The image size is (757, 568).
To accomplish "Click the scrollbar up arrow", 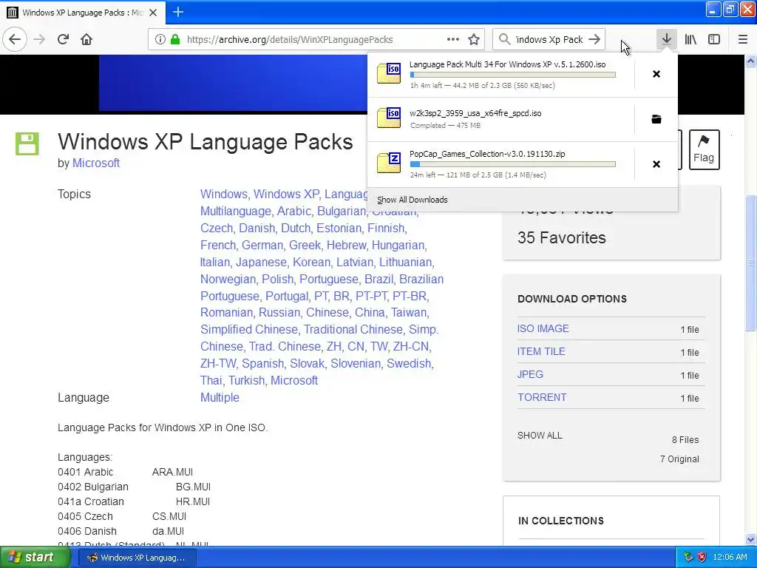I will point(750,61).
